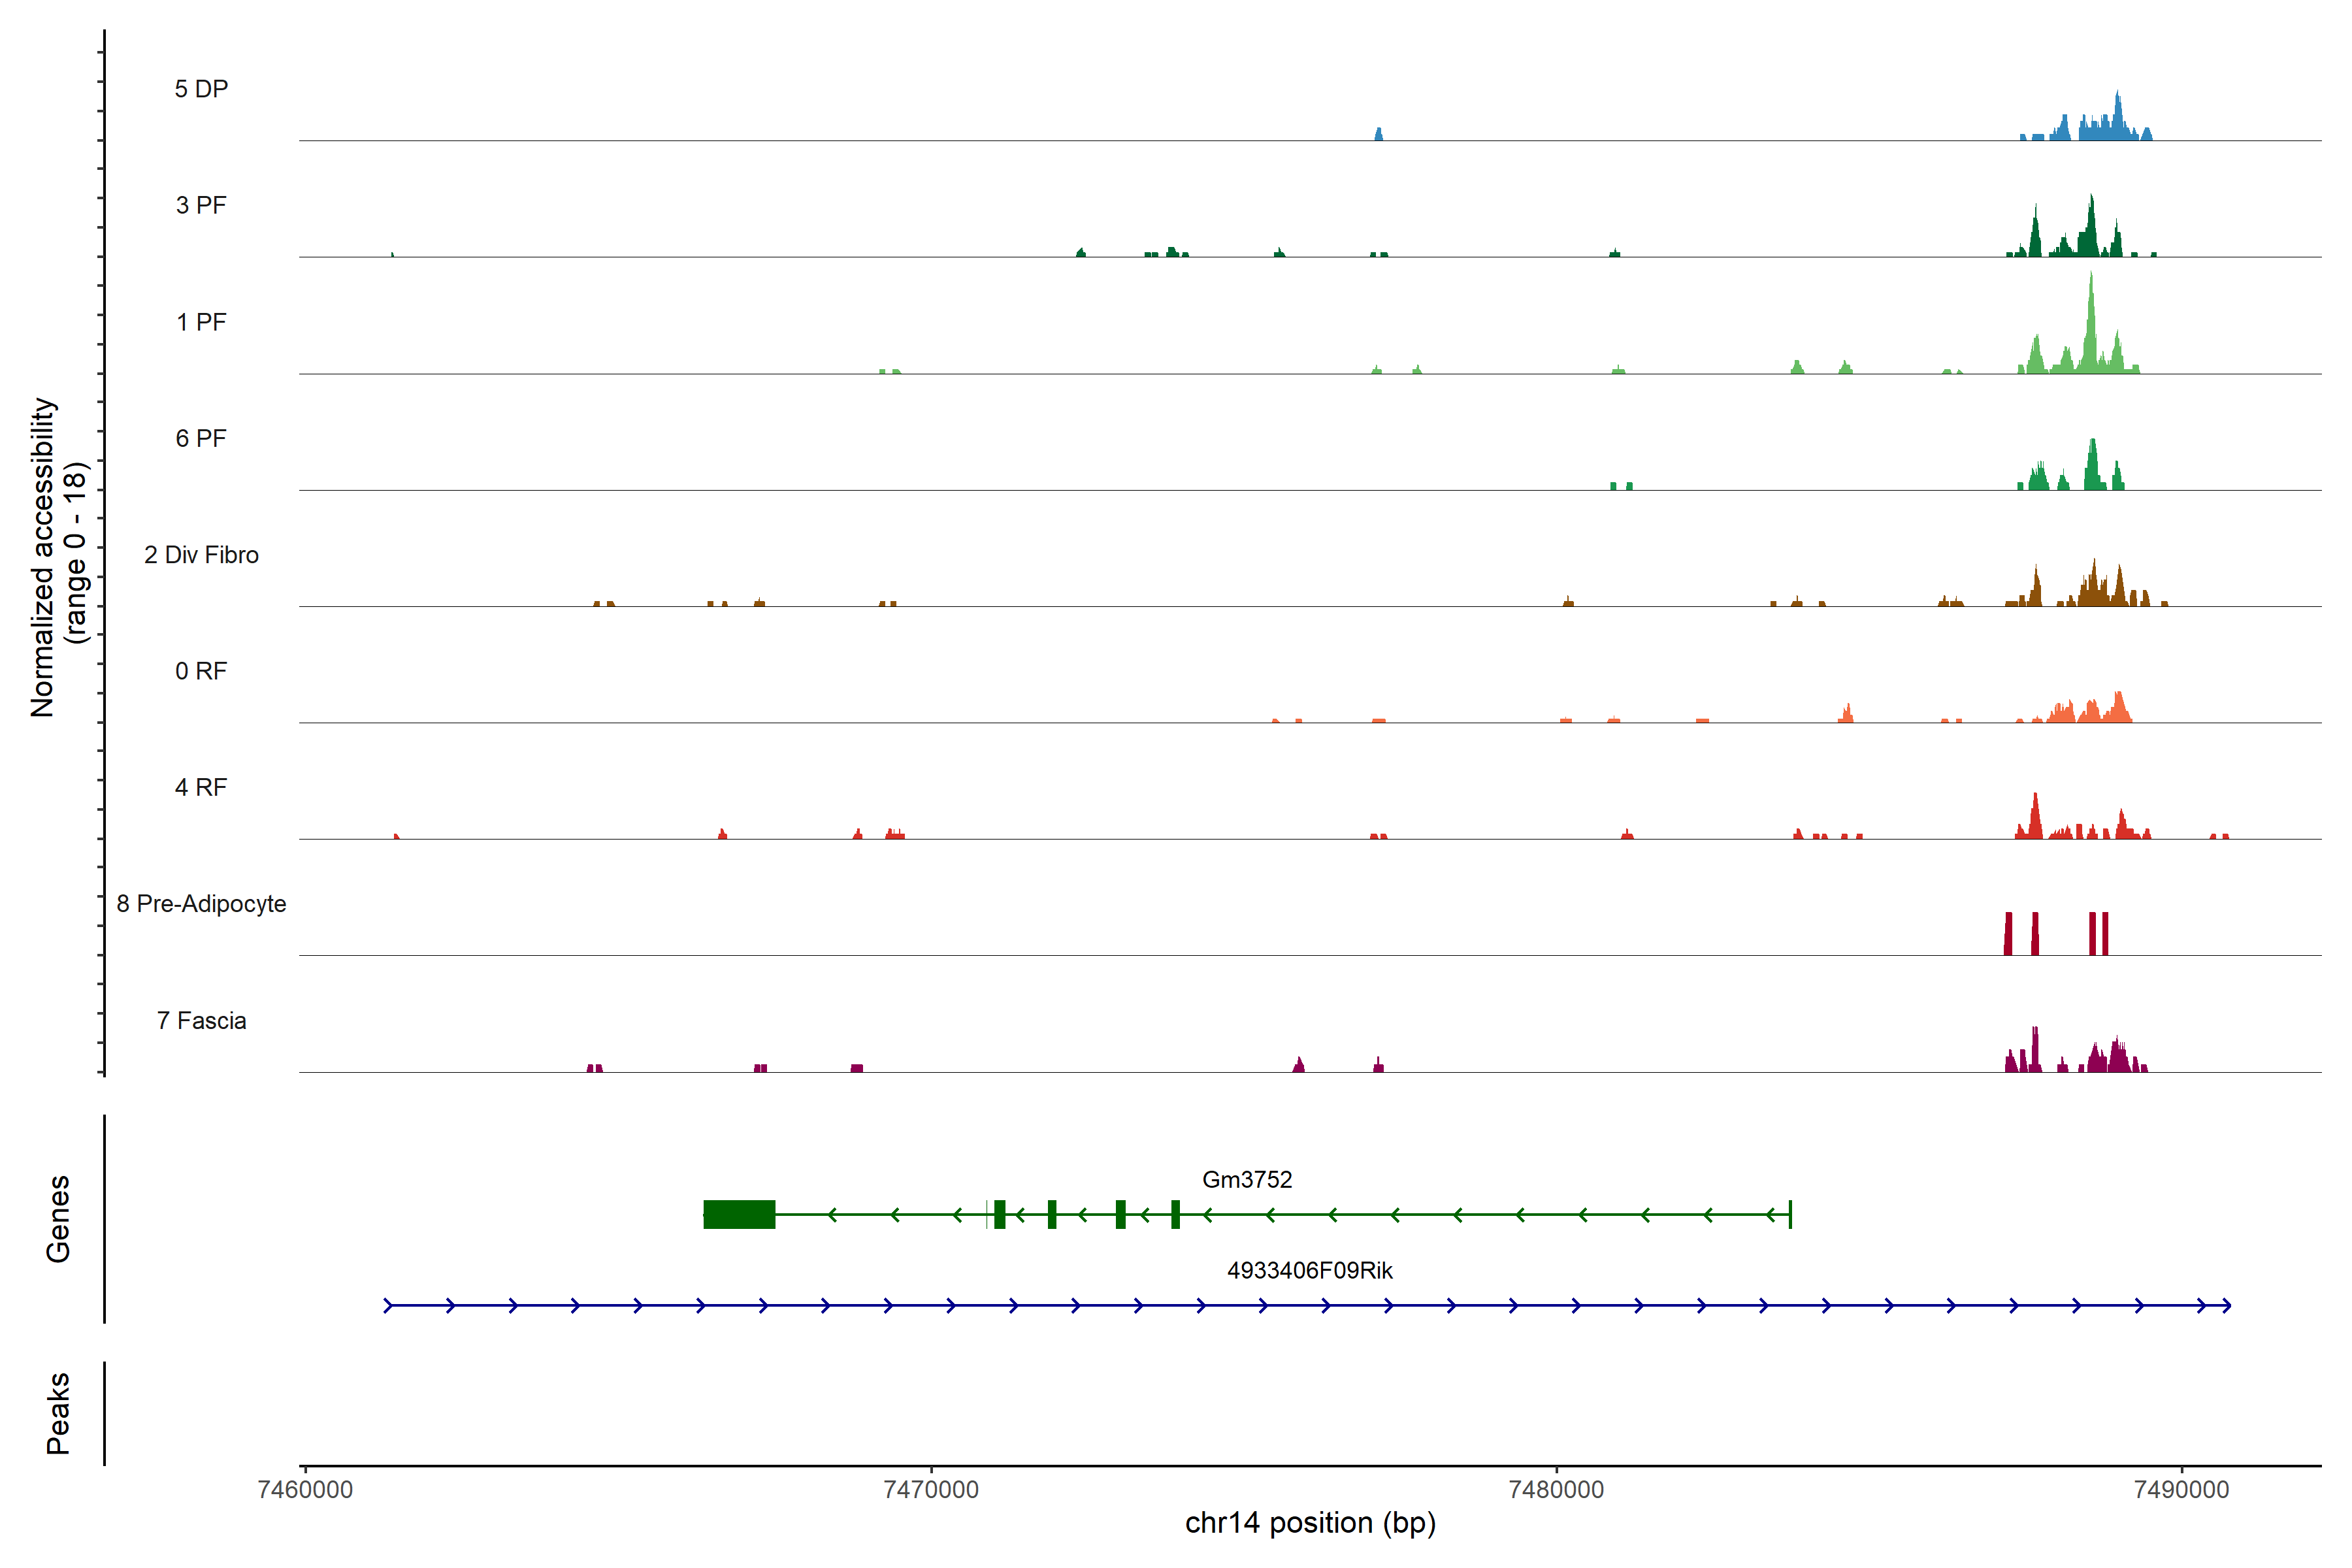Click the small blue 5 DP isolated peak
2352x1568 pixels.
pos(1378,134)
